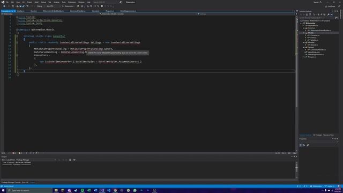Open the Build menu
The width and height of the screenshot is (343, 193).
coord(36,2)
